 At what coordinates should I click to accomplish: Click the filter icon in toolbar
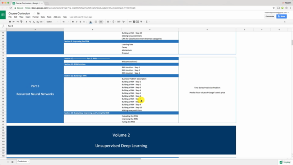point(141,22)
